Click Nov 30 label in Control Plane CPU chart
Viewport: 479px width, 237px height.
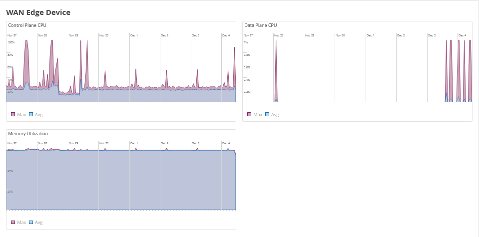pyautogui.click(x=104, y=35)
